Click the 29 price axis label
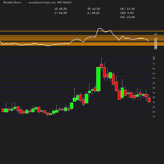This screenshot has height=164, width=164. click(154, 107)
